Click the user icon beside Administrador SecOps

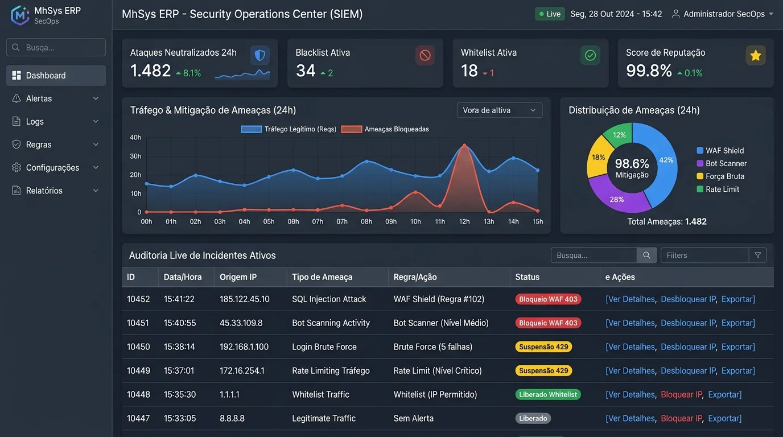[x=676, y=14]
